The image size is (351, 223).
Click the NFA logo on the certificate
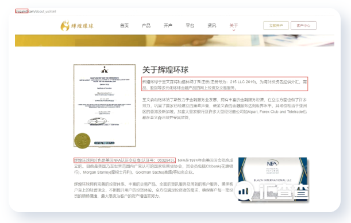272,163
